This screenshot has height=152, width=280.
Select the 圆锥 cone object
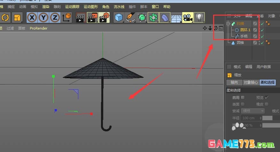[240, 43]
